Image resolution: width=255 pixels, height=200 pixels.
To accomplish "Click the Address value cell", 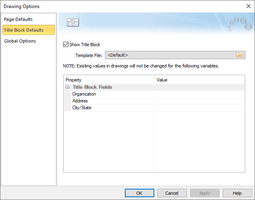I will coord(199,101).
